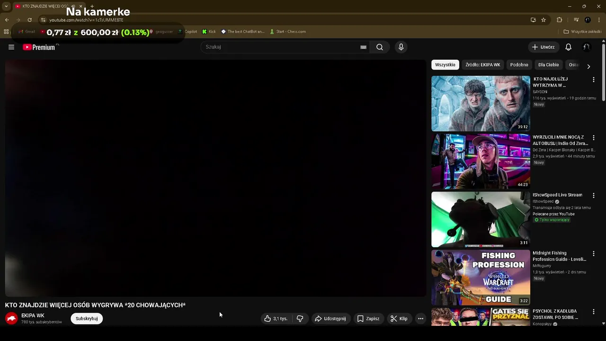Bookmark this page with the star
This screenshot has height=341, width=606.
coord(544,20)
